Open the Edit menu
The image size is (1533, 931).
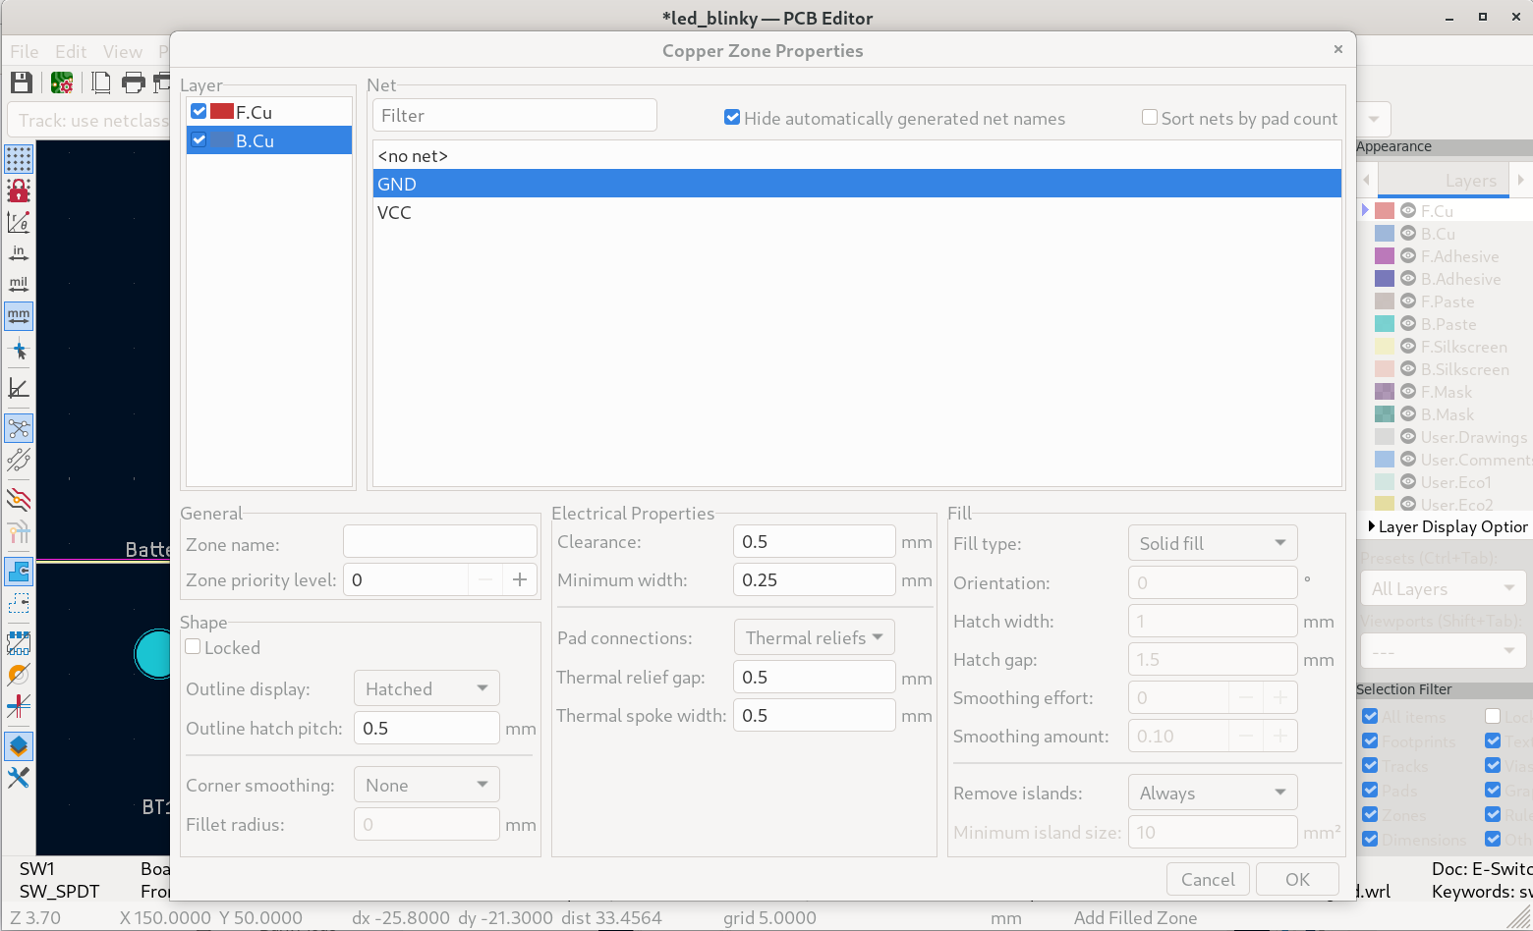[x=71, y=51]
